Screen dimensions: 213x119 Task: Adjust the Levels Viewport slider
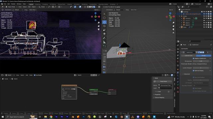tap(201, 68)
